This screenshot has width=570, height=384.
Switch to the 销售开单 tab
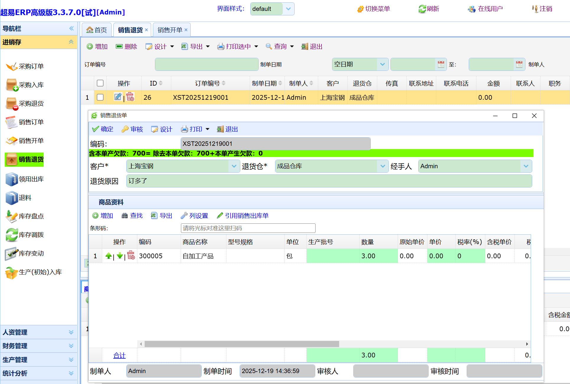170,30
